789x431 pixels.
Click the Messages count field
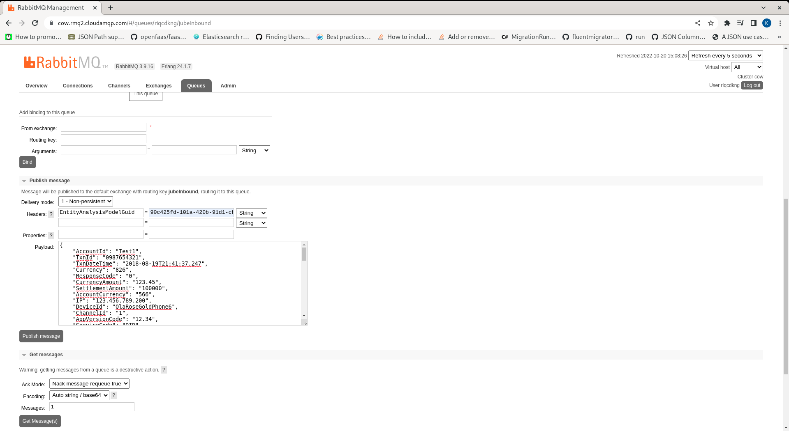92,407
